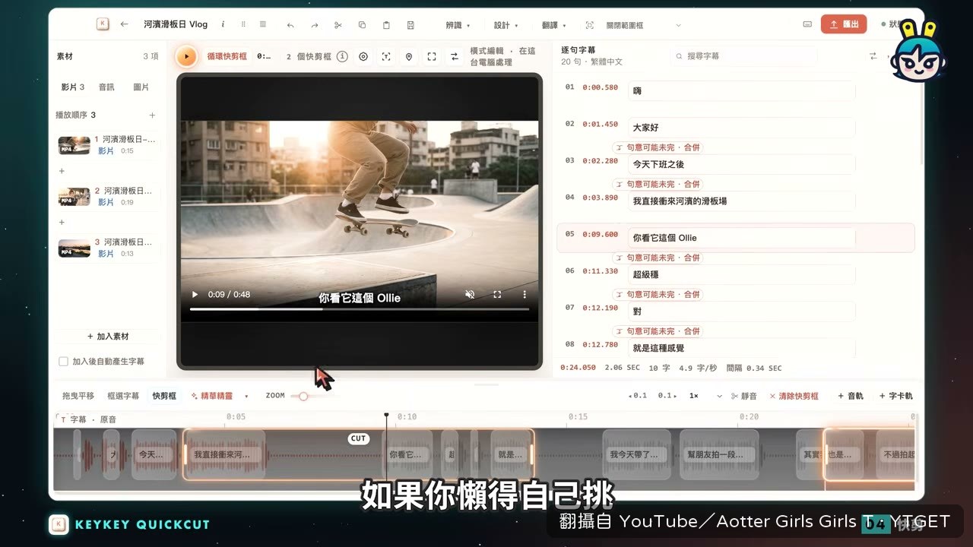Viewport: 973px width, 547px height.
Task: Click the 加入素材 button
Action: pos(108,337)
